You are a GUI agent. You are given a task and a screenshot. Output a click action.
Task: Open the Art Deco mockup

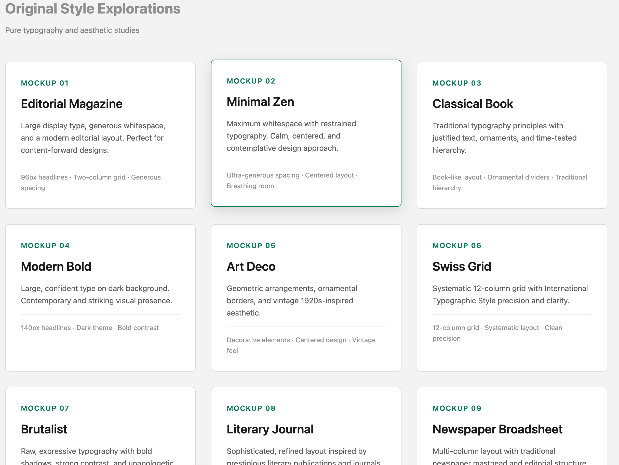pyautogui.click(x=306, y=297)
